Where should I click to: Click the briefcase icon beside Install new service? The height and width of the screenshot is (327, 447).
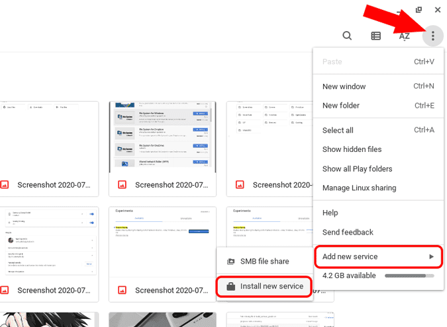click(x=231, y=287)
